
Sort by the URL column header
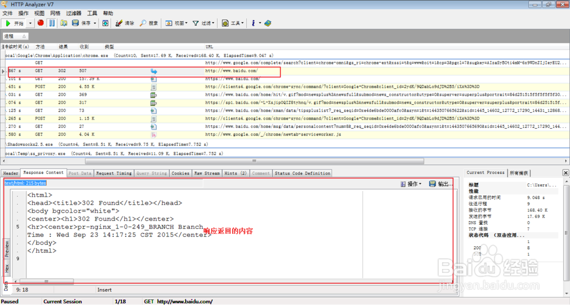click(209, 47)
